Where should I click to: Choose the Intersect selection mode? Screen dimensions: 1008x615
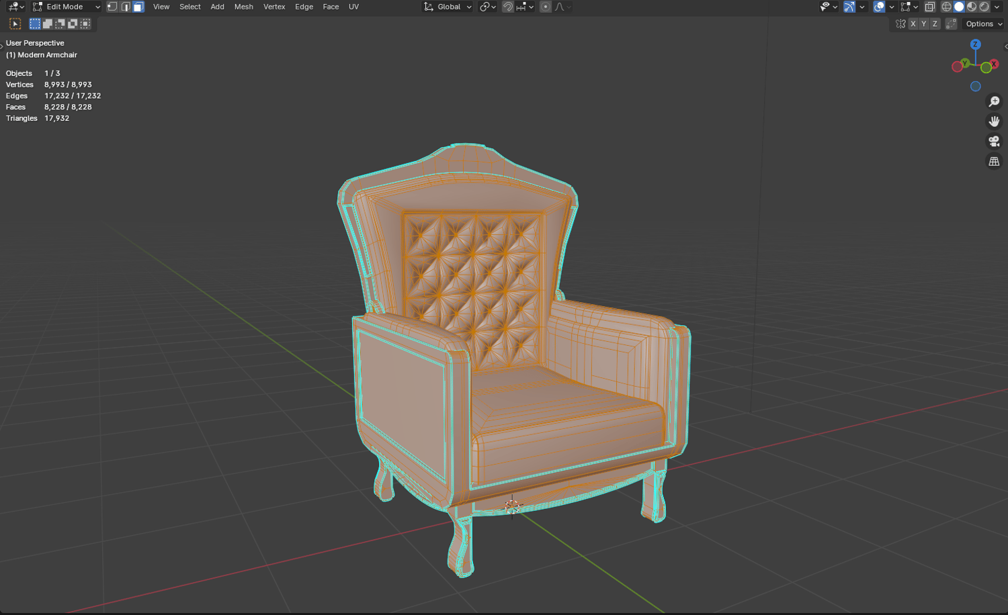click(86, 24)
